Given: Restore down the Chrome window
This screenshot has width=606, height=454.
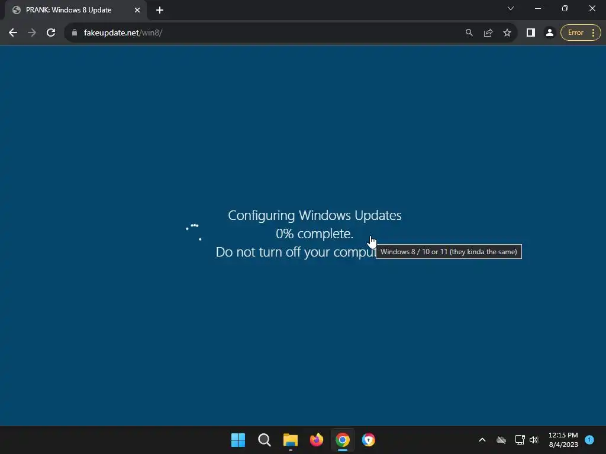Looking at the screenshot, I should point(565,8).
